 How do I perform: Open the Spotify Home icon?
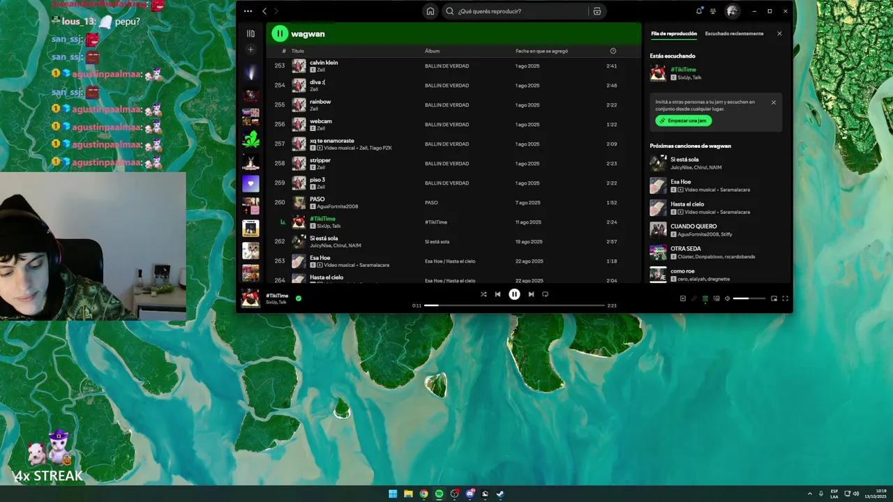pyautogui.click(x=430, y=11)
